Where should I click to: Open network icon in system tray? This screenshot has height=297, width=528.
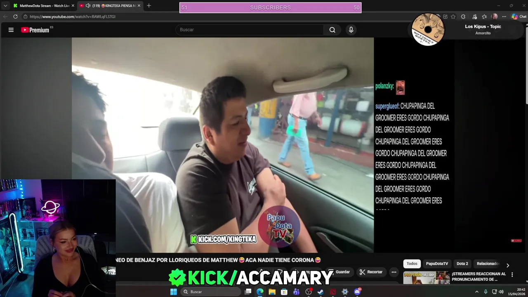point(494,292)
